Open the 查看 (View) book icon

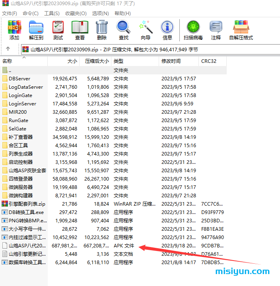coord(80,27)
